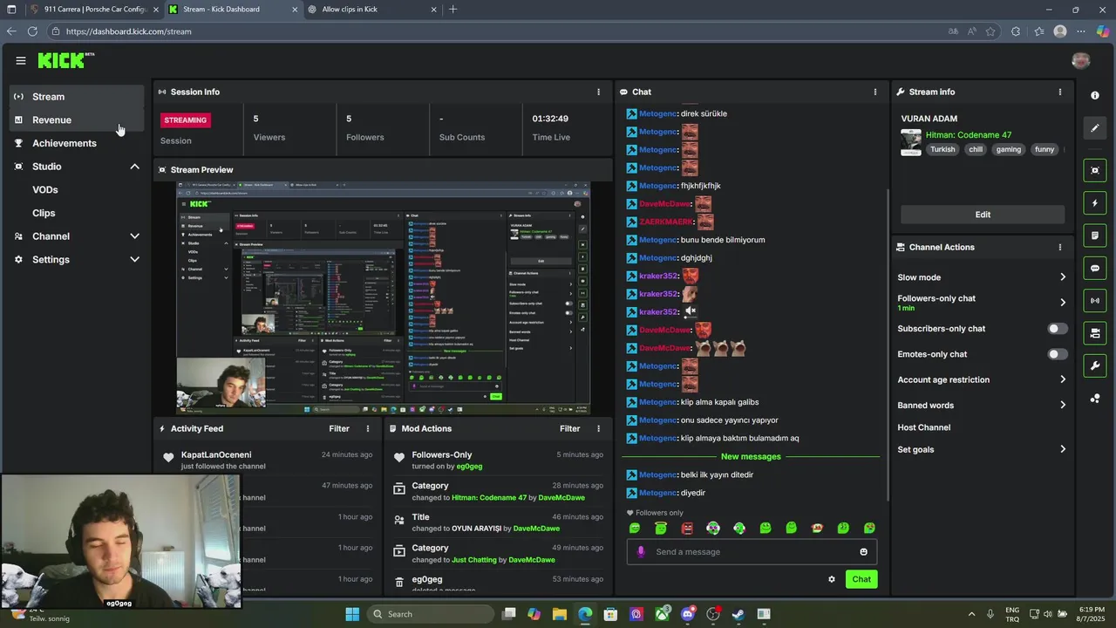Open Slow mode options arrow
This screenshot has height=628, width=1116.
(1062, 277)
